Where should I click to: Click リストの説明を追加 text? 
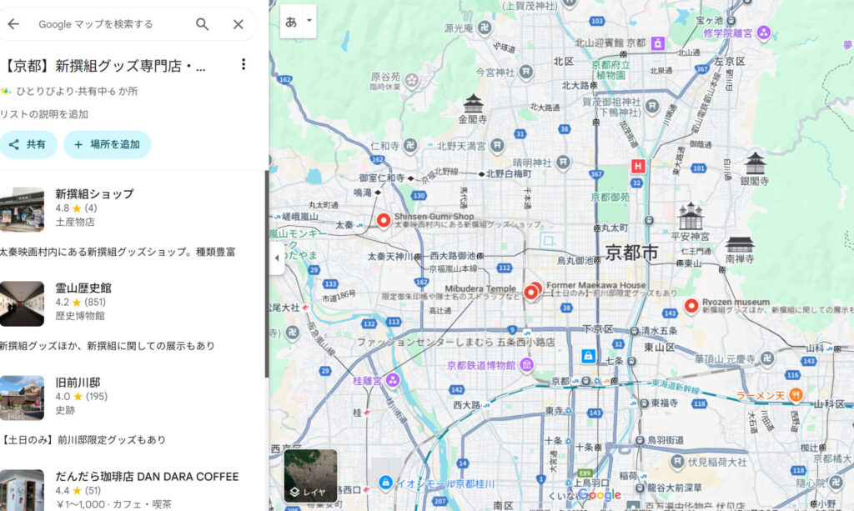(x=44, y=113)
